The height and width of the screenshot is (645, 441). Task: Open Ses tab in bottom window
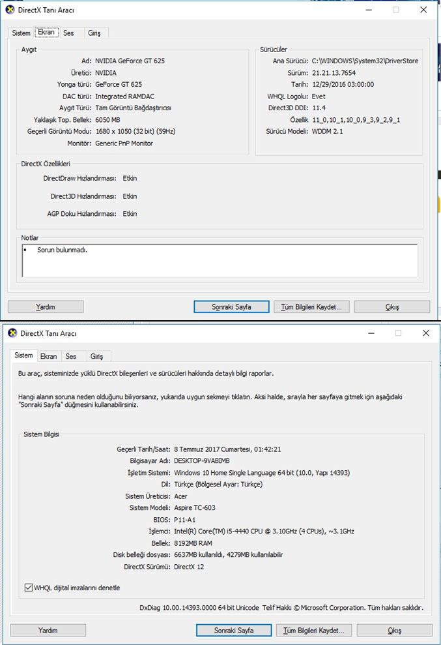tap(71, 356)
